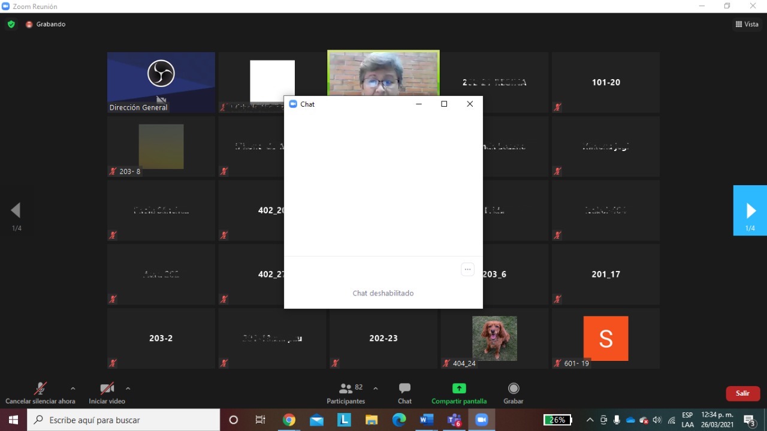This screenshot has width=767, height=431.
Task: Click the red Salir button
Action: [x=742, y=393]
